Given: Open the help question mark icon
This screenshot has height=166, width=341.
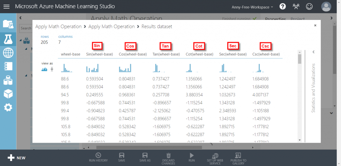Looking at the screenshot, I should click(x=282, y=7).
